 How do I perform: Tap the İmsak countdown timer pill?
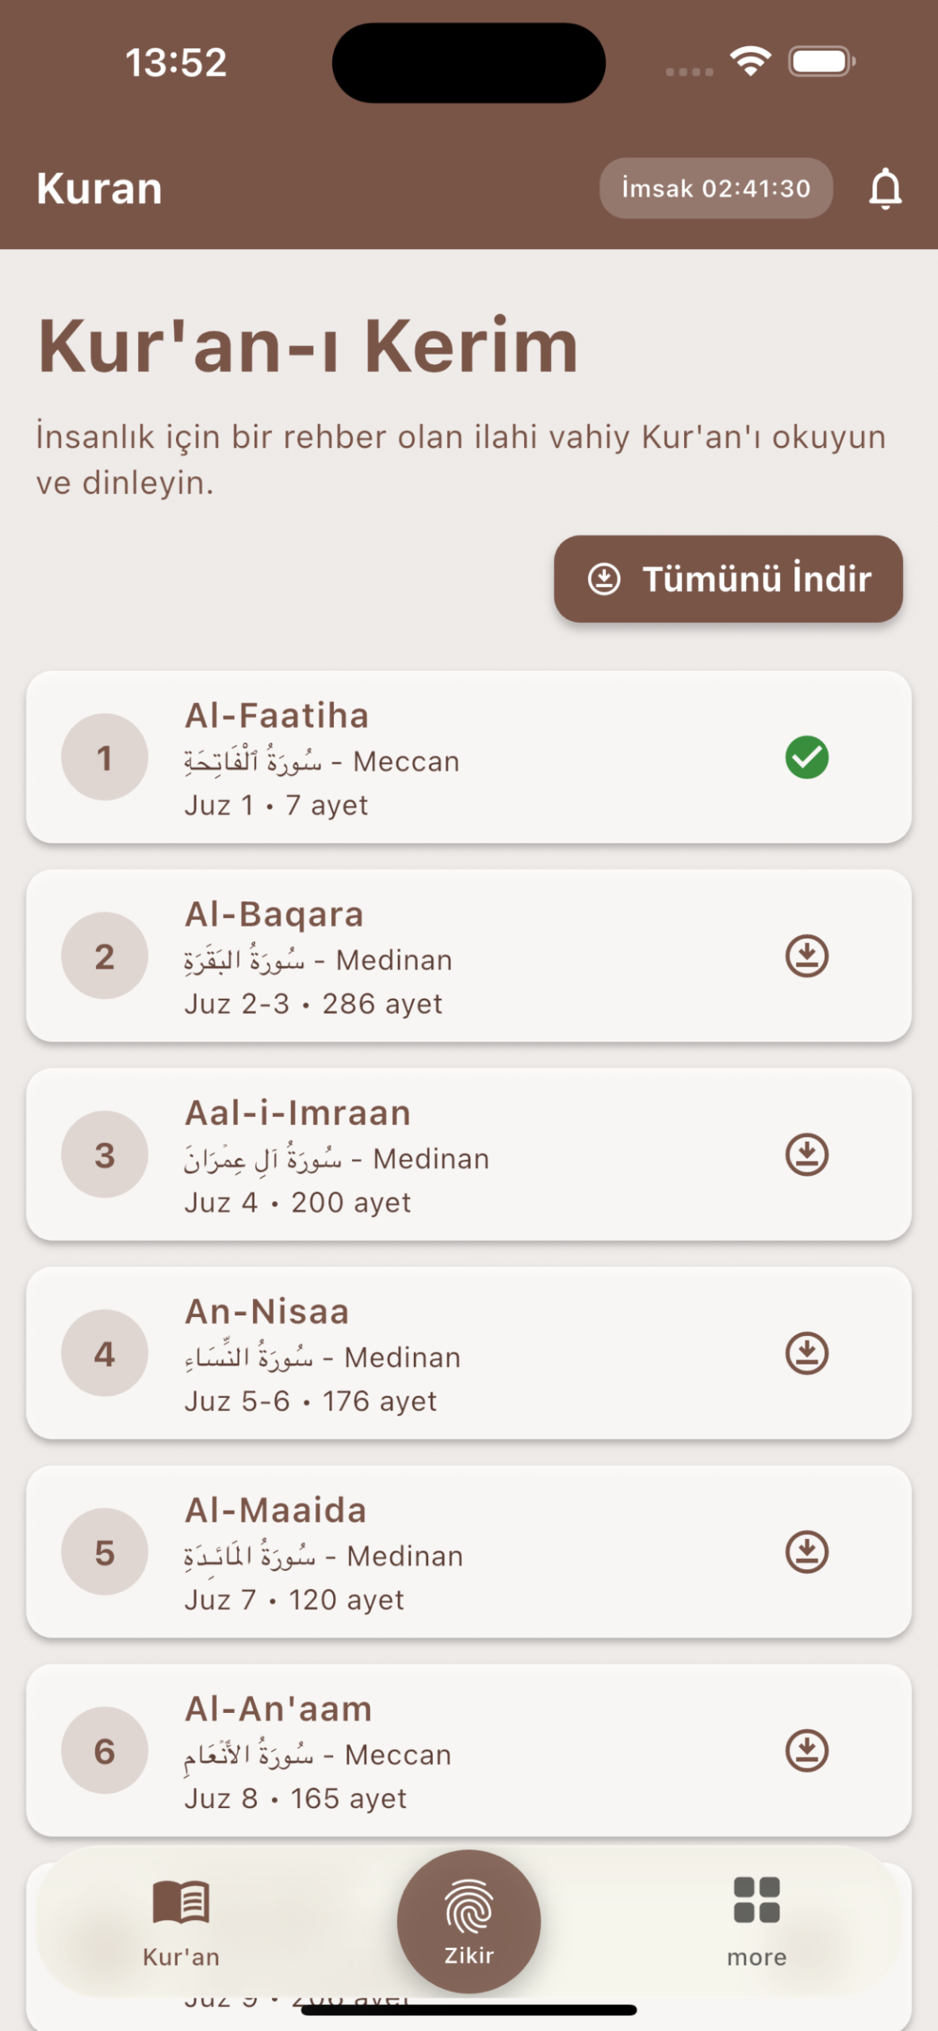(x=715, y=189)
